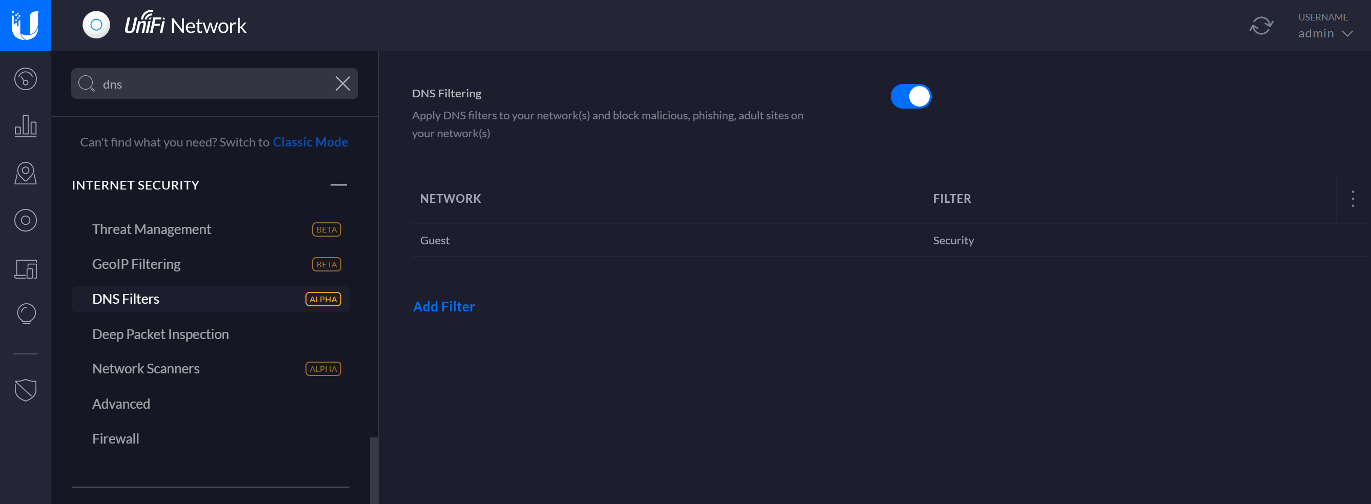
Task: Open table column options menu
Action: point(1353,199)
